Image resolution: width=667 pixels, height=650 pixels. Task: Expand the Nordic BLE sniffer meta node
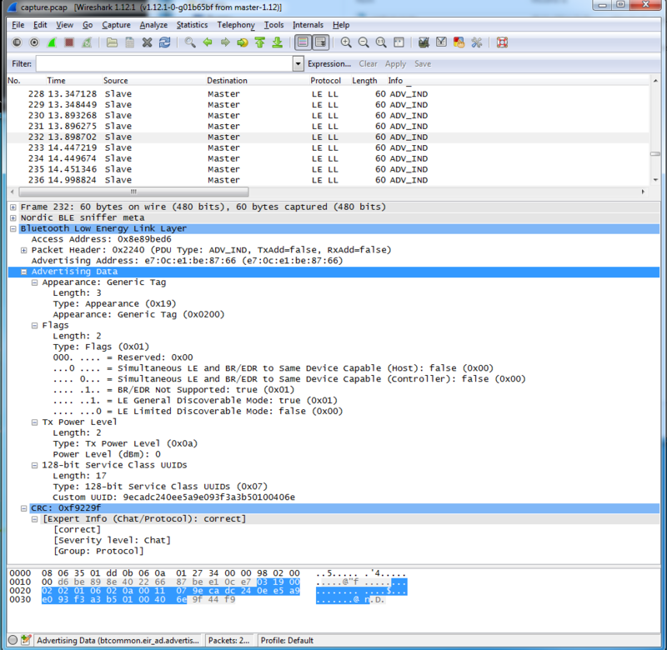tap(13, 217)
